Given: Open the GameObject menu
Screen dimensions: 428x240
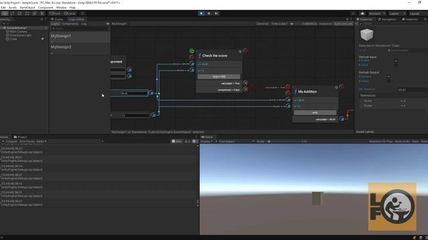Looking at the screenshot, I should [27, 7].
